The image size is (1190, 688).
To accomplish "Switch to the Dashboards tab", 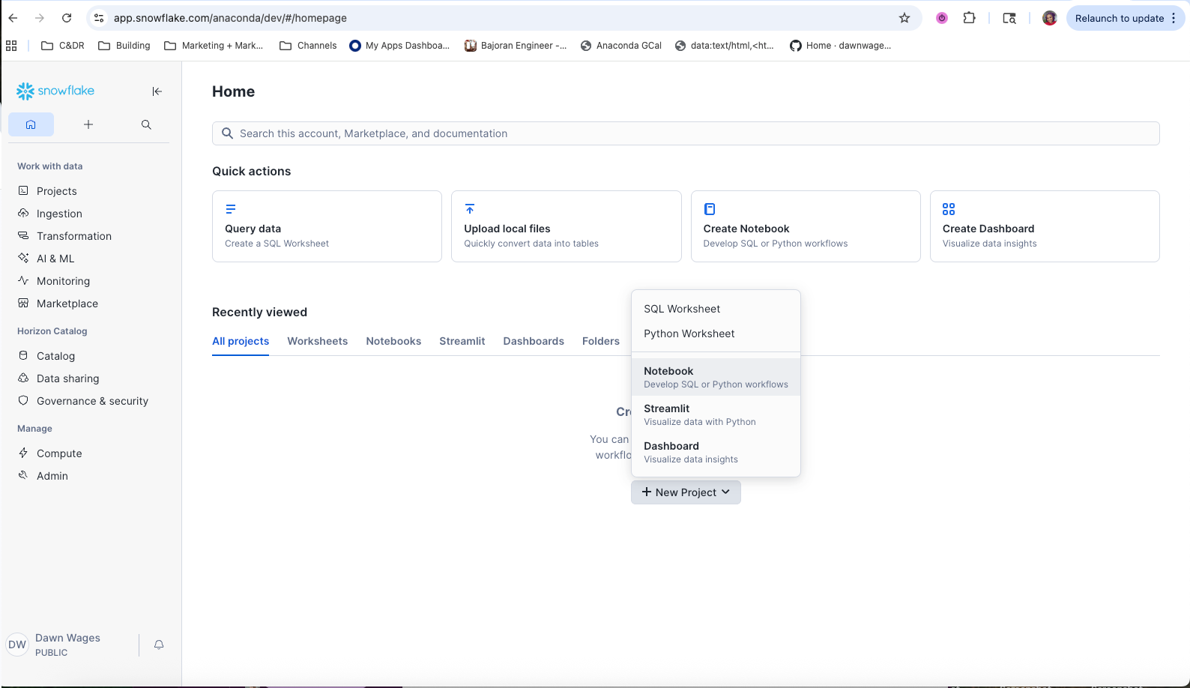I will point(533,341).
